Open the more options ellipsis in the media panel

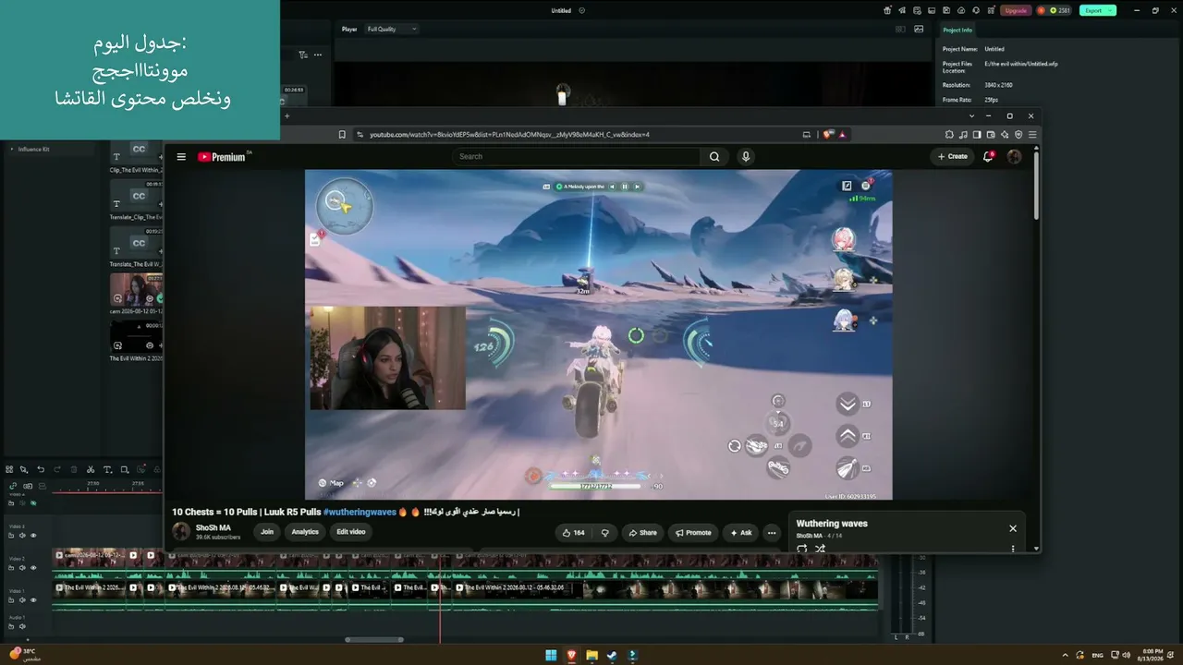click(318, 54)
